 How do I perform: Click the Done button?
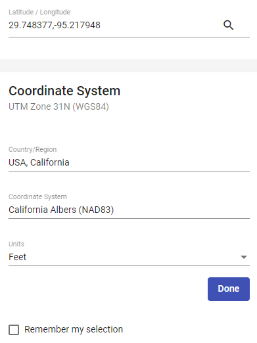click(229, 289)
